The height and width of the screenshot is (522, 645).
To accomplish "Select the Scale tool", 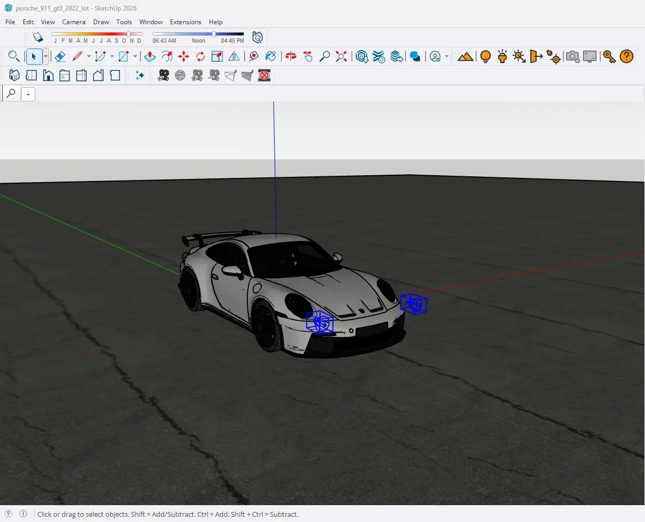I will coord(217,56).
